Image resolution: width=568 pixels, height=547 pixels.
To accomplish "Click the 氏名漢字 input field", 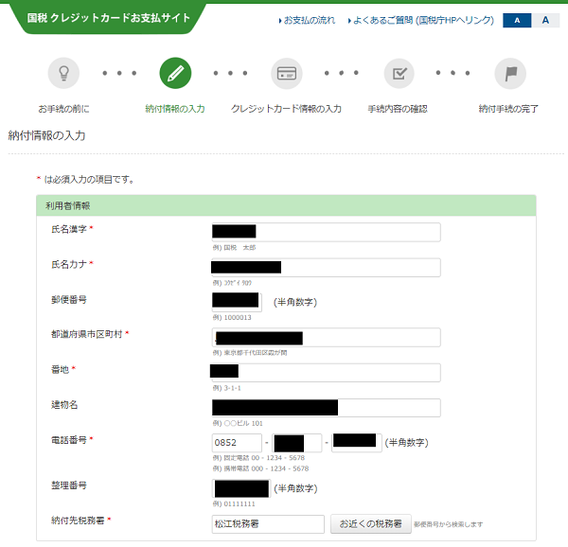I will pos(326,232).
